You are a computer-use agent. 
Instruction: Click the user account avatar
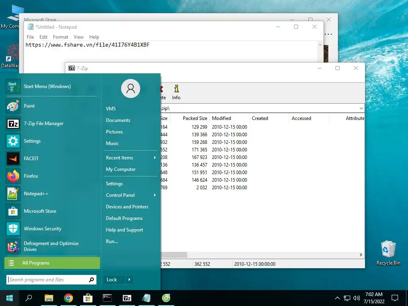click(131, 88)
